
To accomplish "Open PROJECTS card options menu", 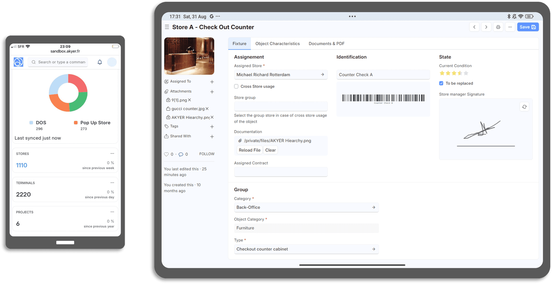I will click(x=112, y=212).
